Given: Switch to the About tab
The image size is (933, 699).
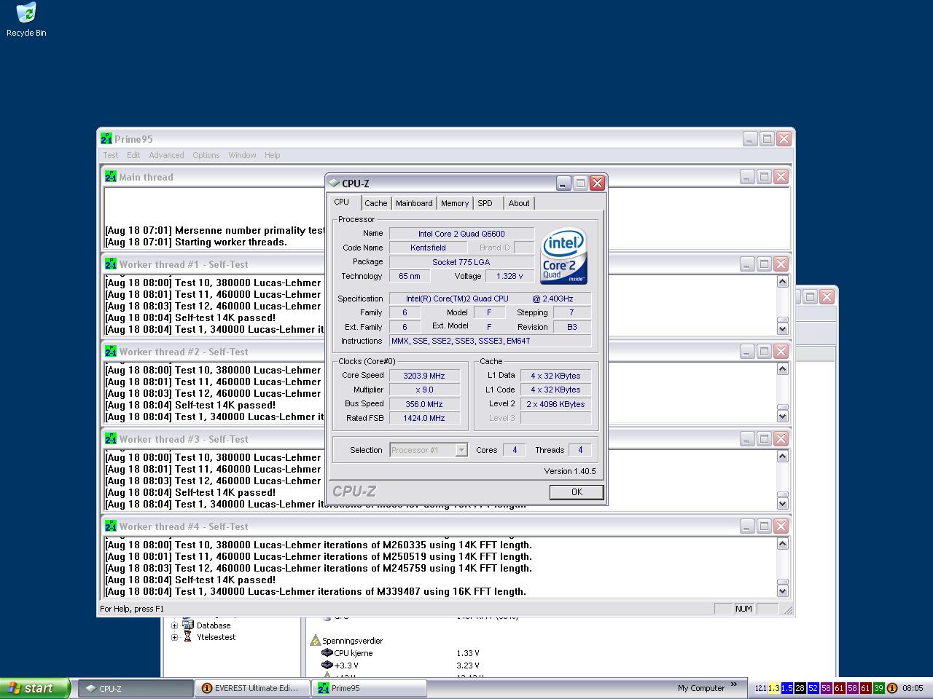Looking at the screenshot, I should (x=519, y=203).
